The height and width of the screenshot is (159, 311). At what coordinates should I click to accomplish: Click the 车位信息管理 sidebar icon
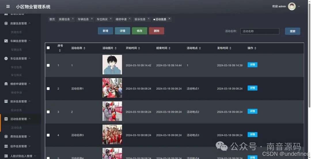coord(6,58)
